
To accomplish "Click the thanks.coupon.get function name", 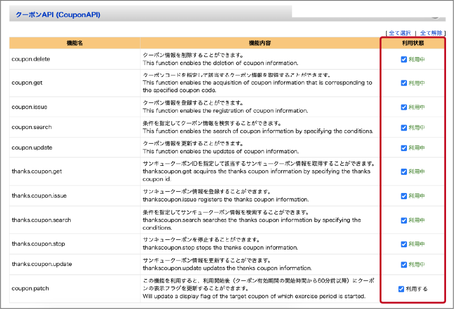I will pos(37,171).
